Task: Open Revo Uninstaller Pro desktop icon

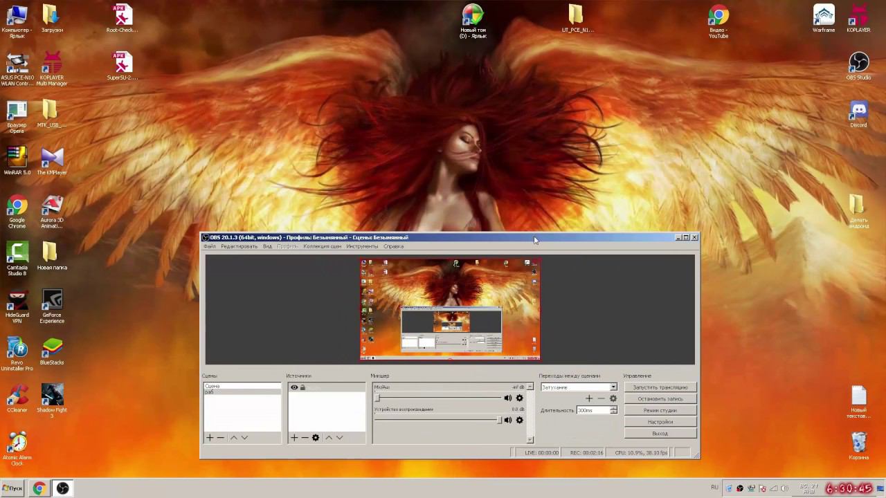Action: coord(17,354)
